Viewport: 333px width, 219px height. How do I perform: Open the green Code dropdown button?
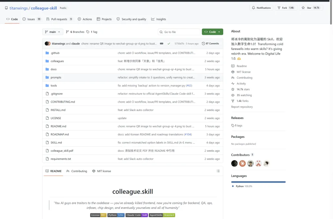click(x=212, y=32)
